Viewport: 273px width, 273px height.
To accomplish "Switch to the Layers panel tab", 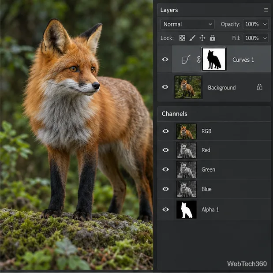I will (x=169, y=10).
